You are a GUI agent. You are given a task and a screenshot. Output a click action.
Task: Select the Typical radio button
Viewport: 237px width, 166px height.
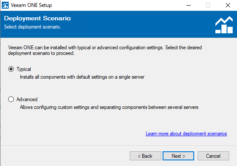[x=11, y=69]
